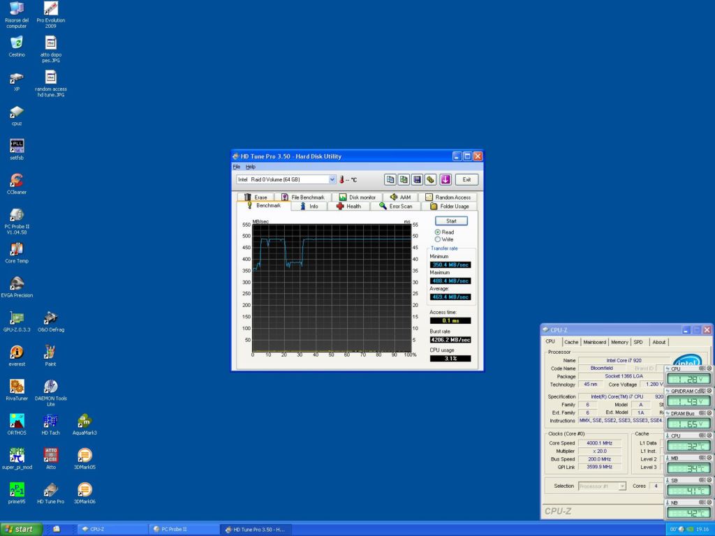Open the Memory tab in CPU-Z
The image size is (715, 536).
(x=619, y=342)
